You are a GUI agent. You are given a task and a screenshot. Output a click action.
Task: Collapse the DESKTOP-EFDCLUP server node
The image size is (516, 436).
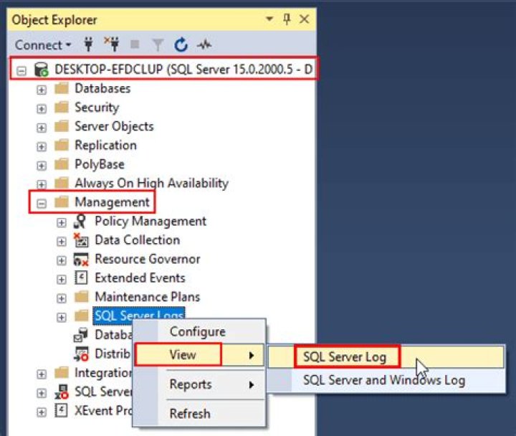point(21,70)
